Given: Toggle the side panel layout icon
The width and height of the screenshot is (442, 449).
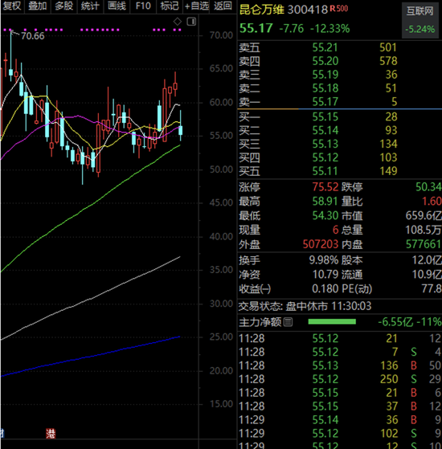Looking at the screenshot, I should click(x=191, y=22).
